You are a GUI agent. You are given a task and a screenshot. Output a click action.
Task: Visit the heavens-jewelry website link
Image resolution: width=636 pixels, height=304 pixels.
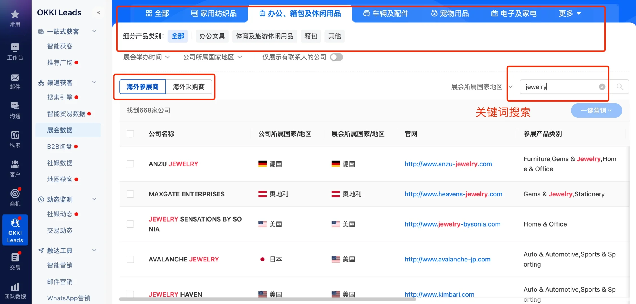coord(453,194)
